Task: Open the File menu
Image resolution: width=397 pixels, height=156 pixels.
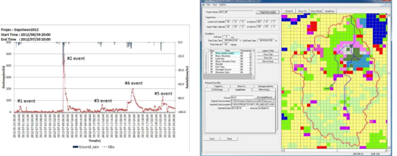Action: (208, 5)
